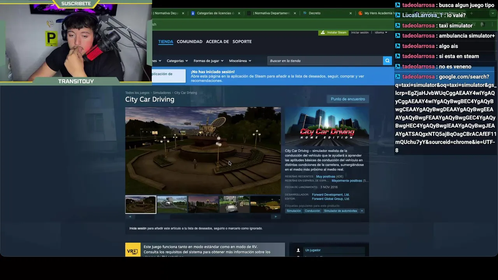Screen dimensions: 498x280
Task: Open the Todos los juegos breadcrumb
Action: coord(137,93)
